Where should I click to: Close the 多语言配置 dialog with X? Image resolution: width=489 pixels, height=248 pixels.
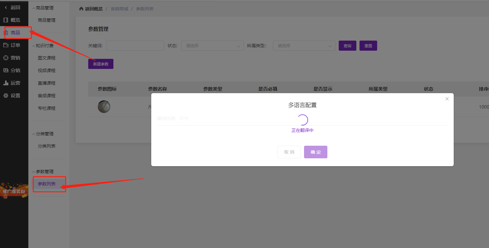447,99
